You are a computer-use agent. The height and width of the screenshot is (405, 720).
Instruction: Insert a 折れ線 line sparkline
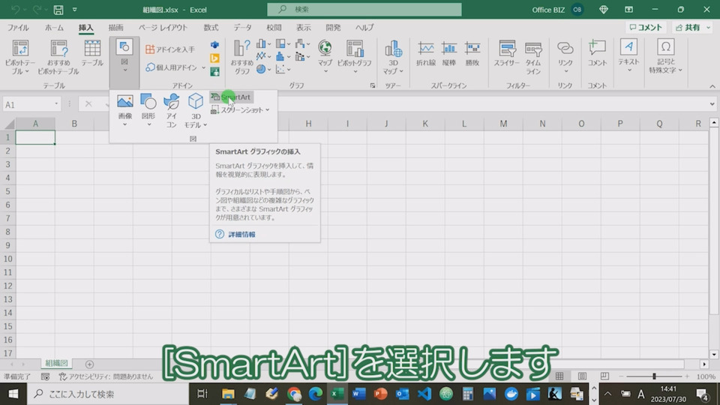click(426, 54)
